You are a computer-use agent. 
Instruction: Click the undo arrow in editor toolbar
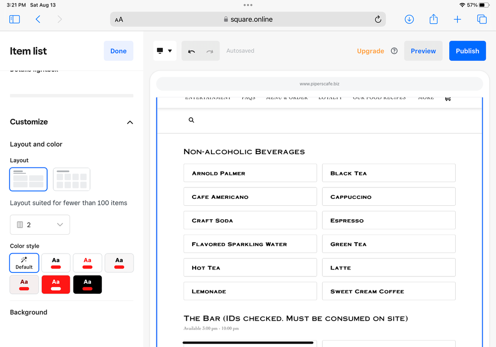pos(192,51)
